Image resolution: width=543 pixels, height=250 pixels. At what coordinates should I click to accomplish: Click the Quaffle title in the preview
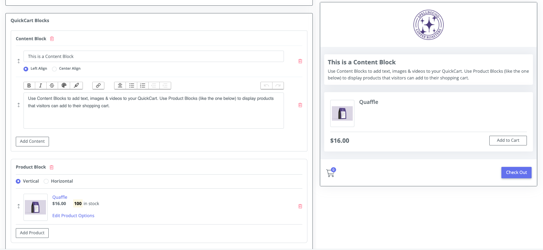pyautogui.click(x=368, y=102)
